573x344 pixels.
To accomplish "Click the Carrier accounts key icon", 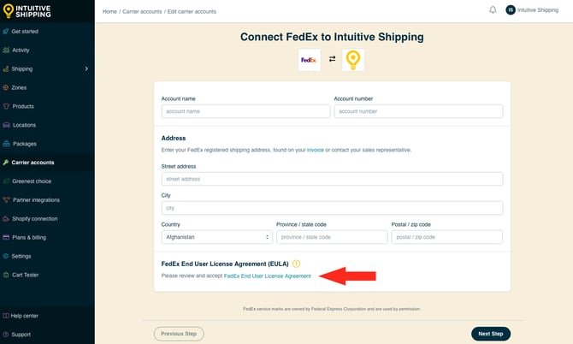I will [6, 163].
